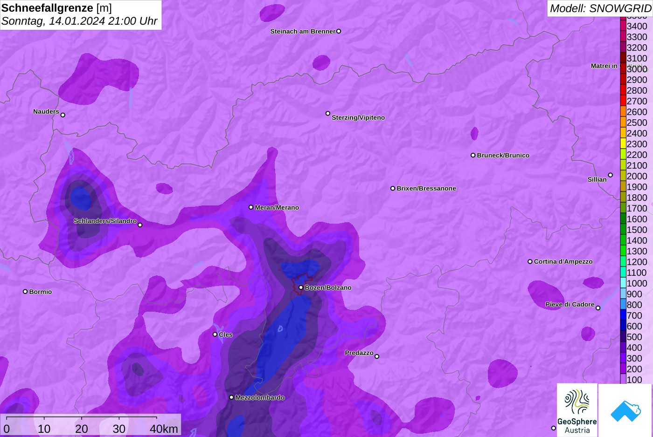
Task: Click the '300' legend value label
Action: [x=634, y=358]
